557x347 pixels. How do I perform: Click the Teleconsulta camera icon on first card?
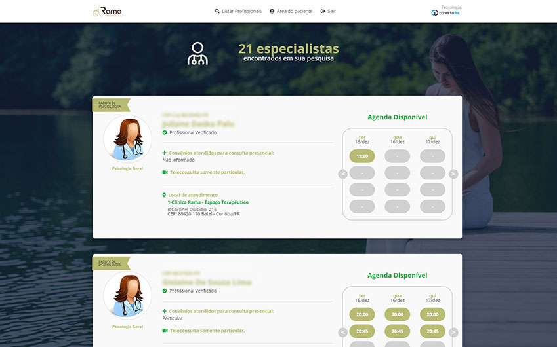[165, 172]
